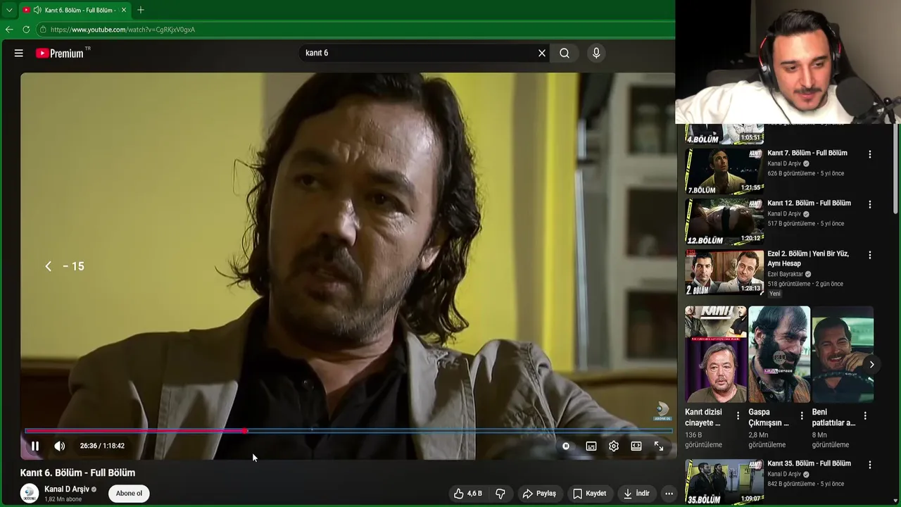
Task: Open Ezel 2. Bölüm Yeni Bir Yüz title
Action: [808, 258]
